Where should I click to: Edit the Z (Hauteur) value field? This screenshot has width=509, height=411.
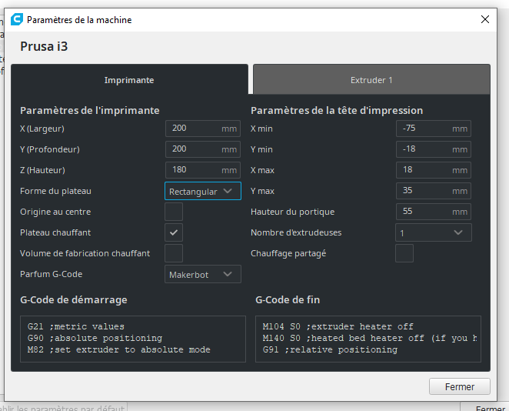(202, 170)
